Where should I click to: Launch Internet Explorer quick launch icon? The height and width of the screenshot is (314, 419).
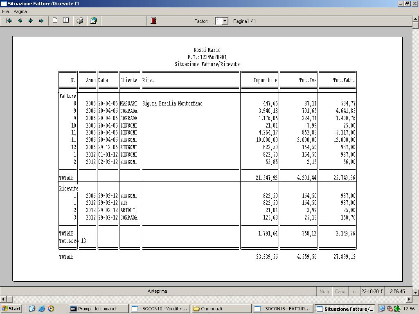(41, 309)
